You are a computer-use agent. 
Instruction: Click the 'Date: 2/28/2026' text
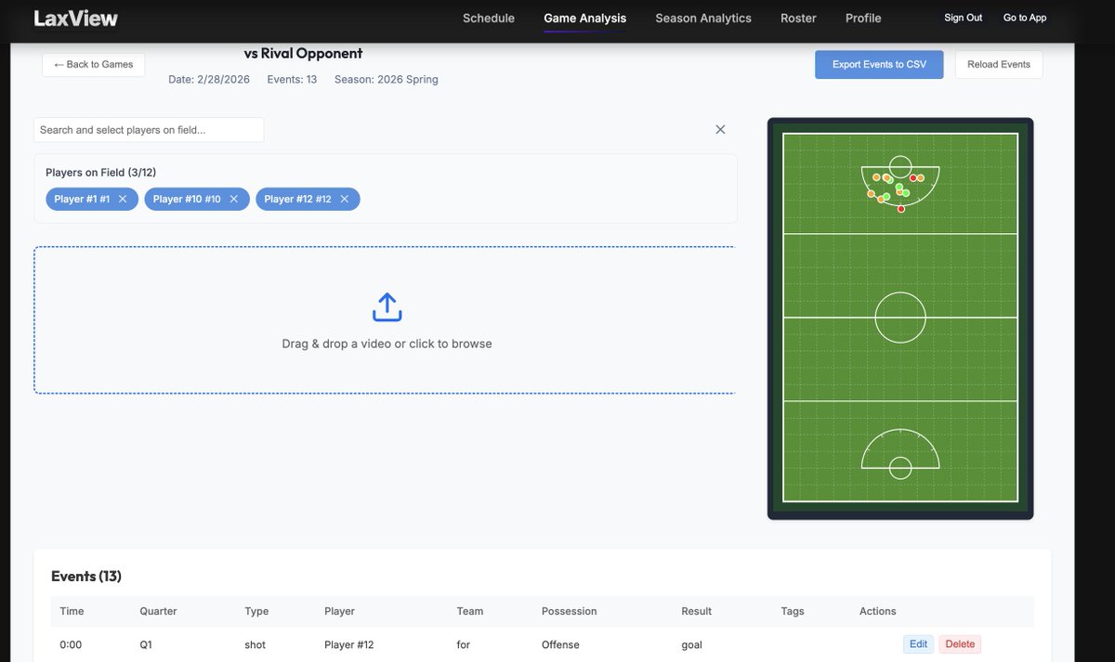(209, 80)
